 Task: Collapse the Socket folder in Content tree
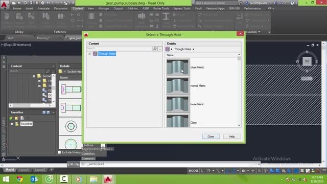click(x=34, y=76)
